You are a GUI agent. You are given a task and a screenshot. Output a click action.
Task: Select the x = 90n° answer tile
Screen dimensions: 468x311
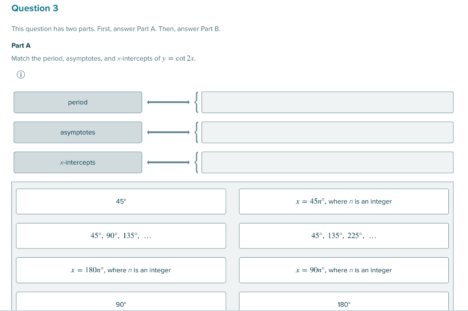344,270
